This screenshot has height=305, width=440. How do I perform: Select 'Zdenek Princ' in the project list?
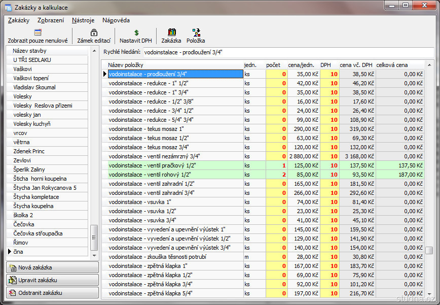point(29,151)
